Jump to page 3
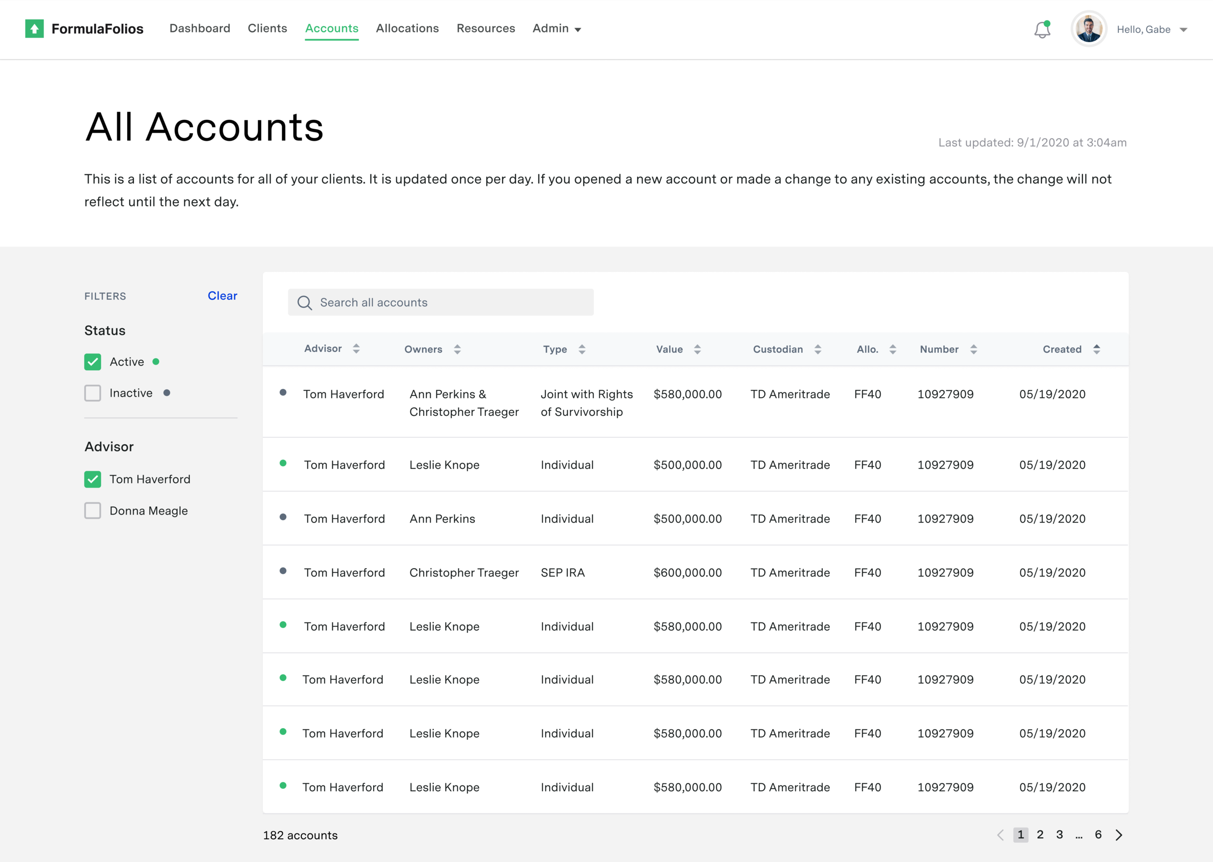 [1059, 835]
